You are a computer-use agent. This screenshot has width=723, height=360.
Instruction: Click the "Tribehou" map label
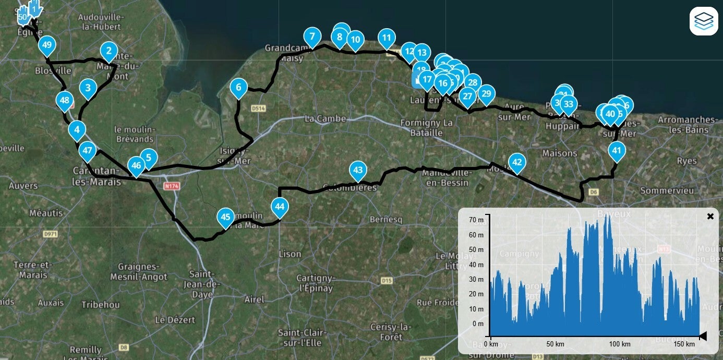[101, 305]
